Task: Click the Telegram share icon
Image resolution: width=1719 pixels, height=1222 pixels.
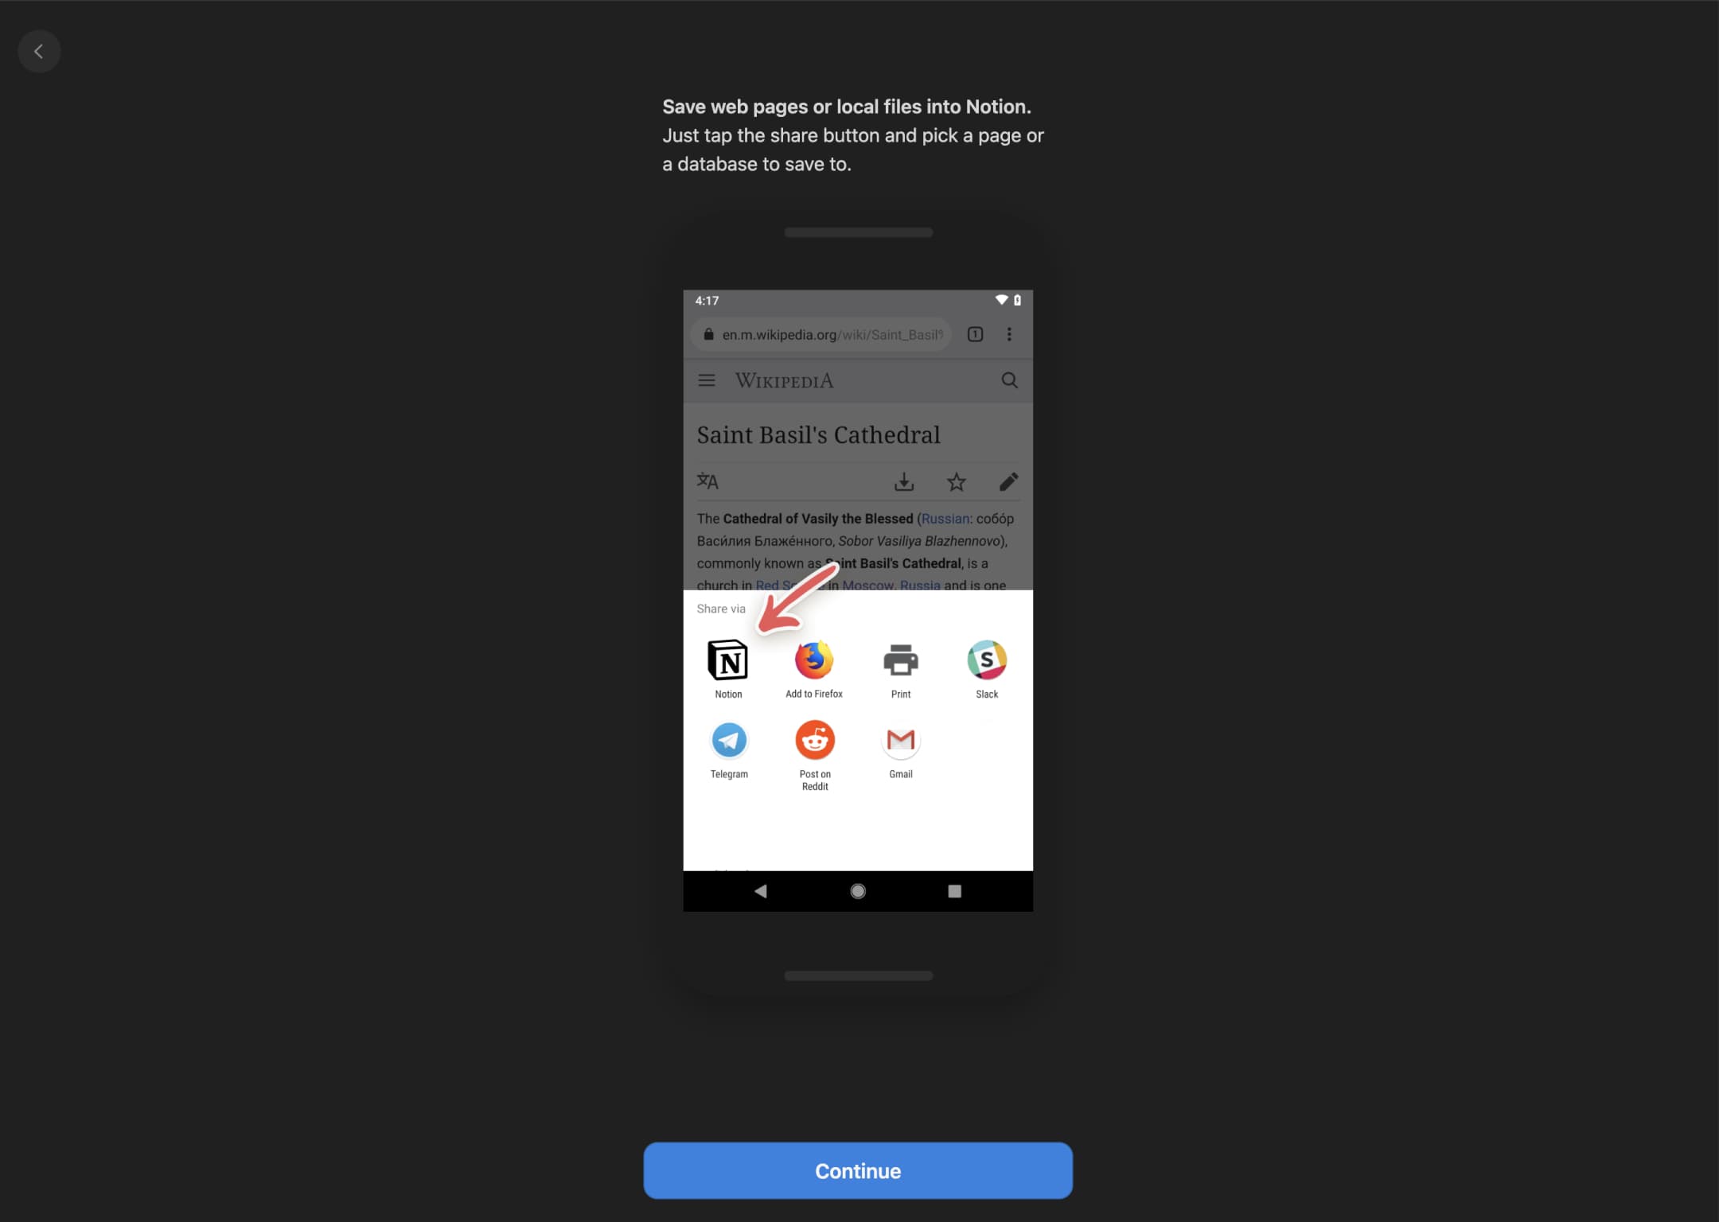Action: tap(729, 739)
